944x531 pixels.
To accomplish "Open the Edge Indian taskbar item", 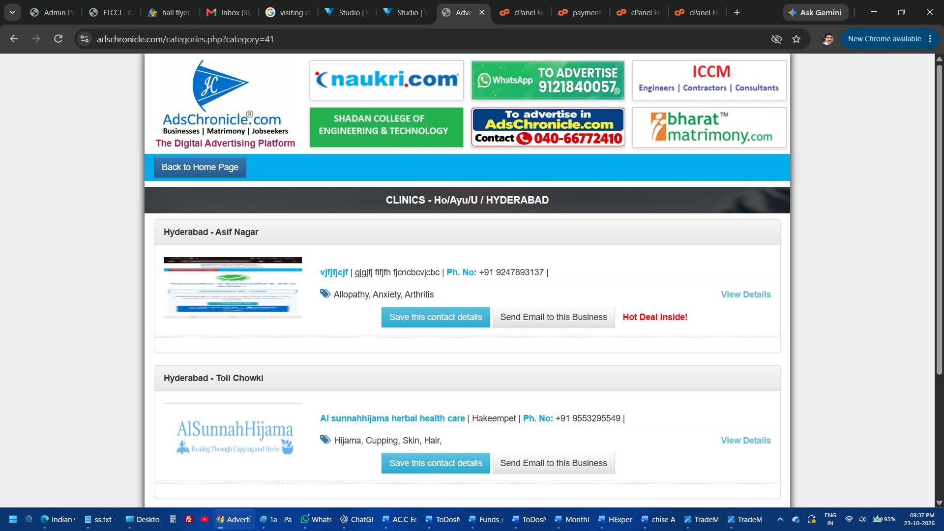I will tap(59, 519).
